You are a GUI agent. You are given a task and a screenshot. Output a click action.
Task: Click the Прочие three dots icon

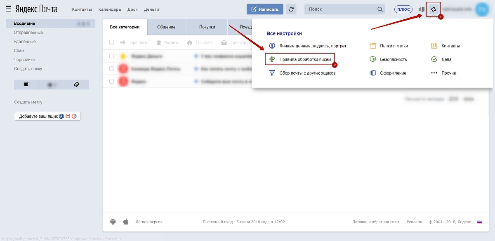tap(434, 73)
